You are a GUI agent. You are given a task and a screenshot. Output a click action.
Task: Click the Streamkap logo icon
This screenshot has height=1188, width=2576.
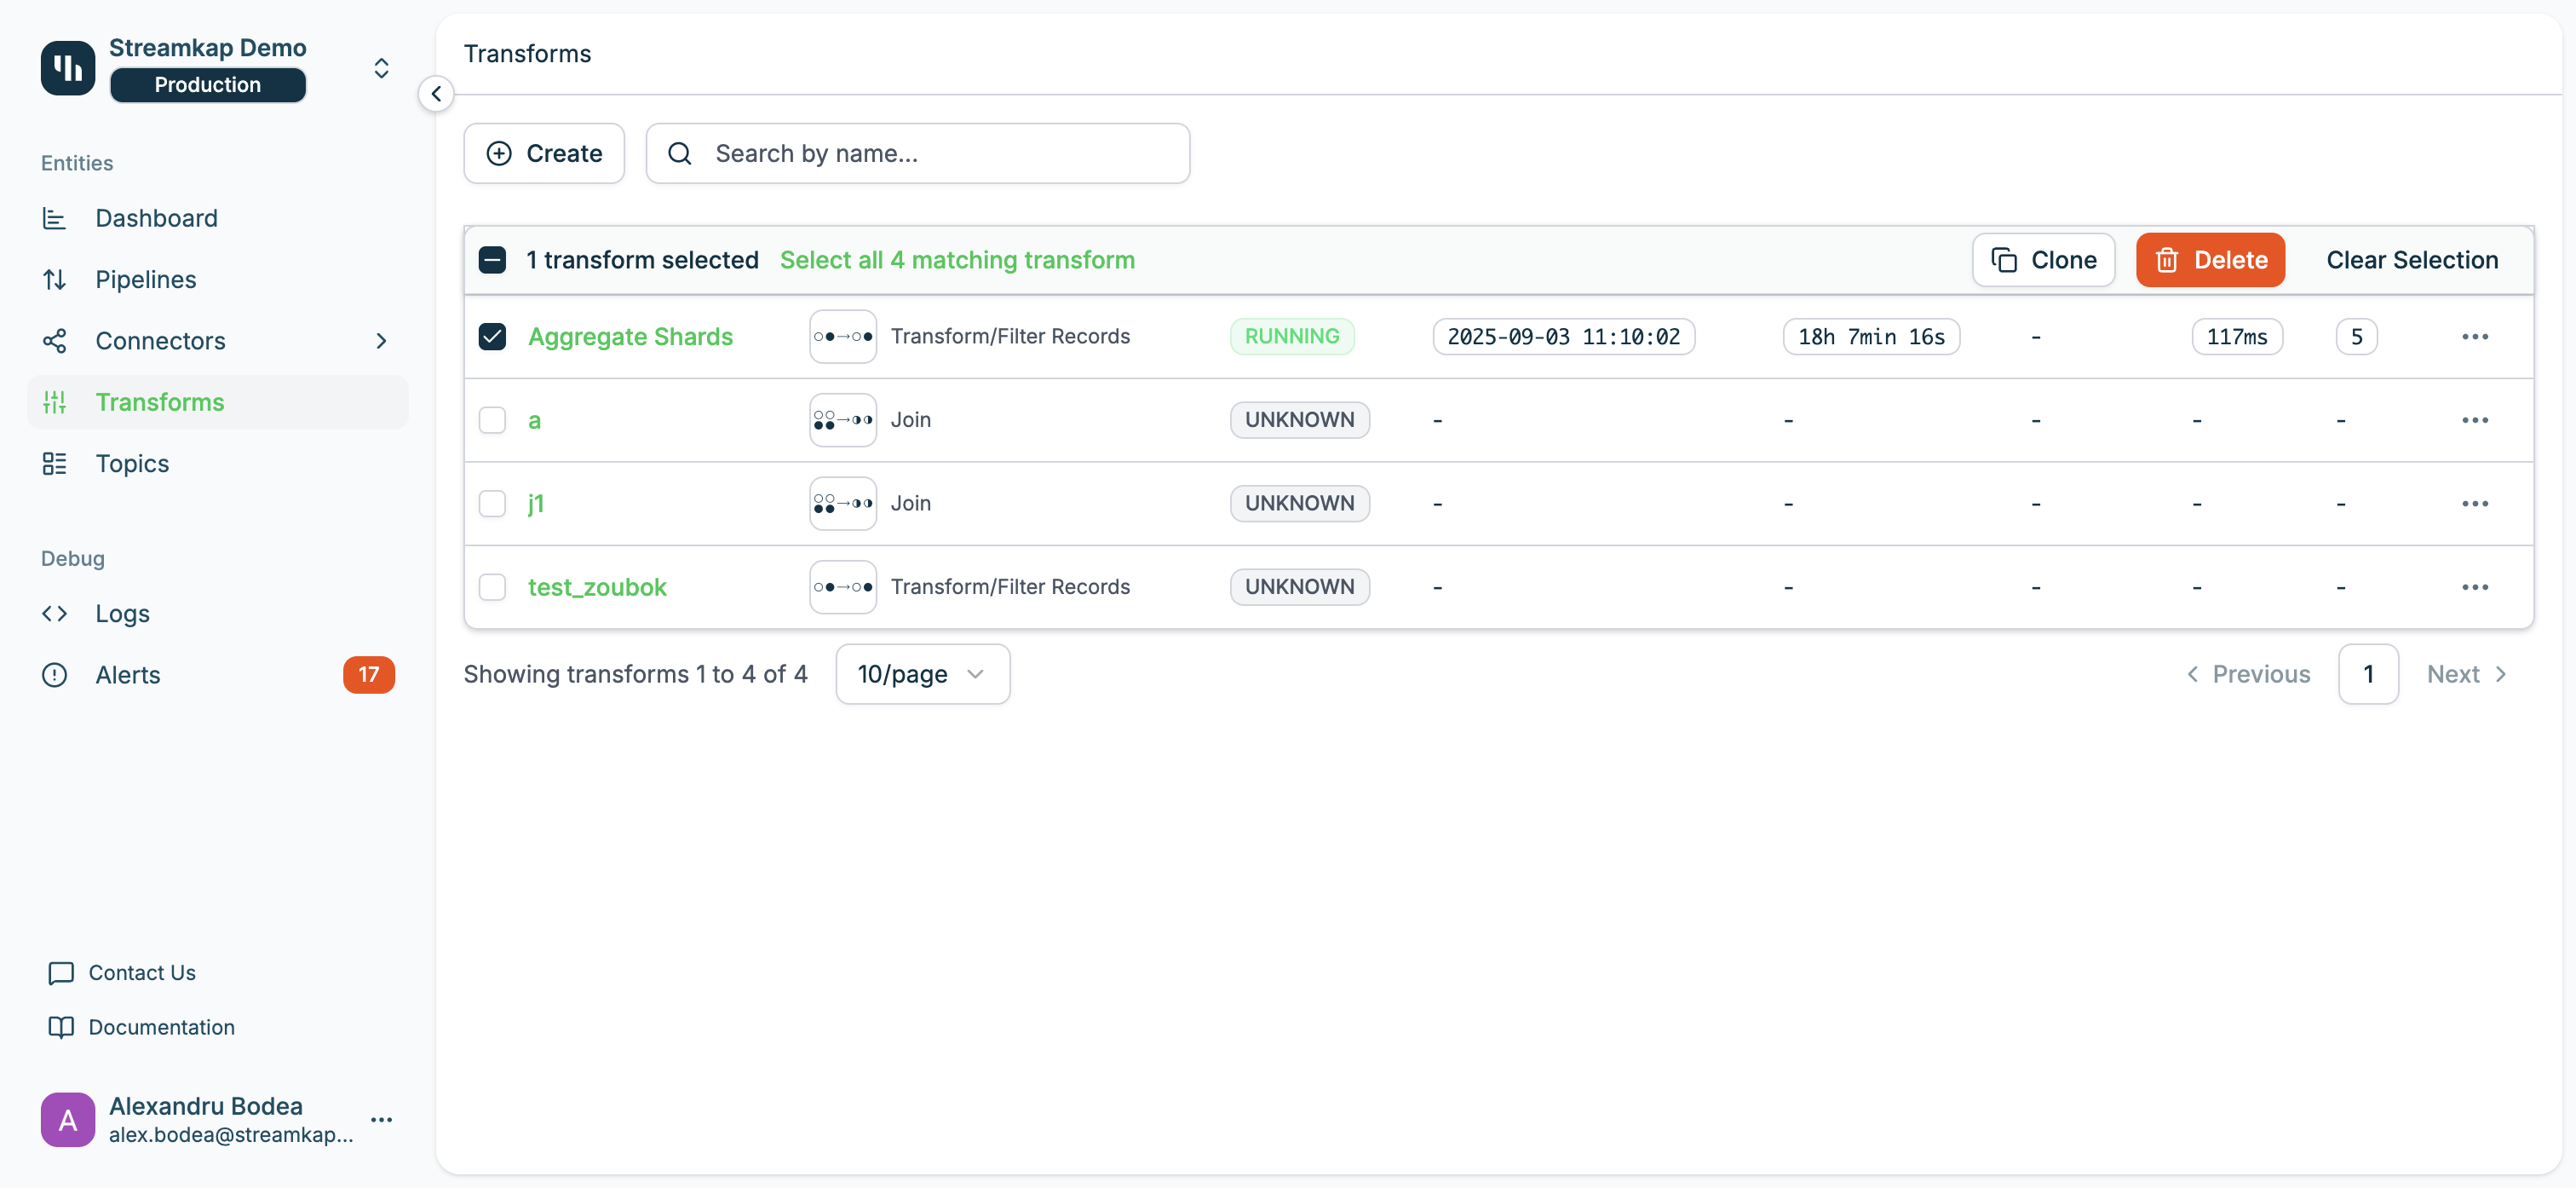[x=67, y=67]
